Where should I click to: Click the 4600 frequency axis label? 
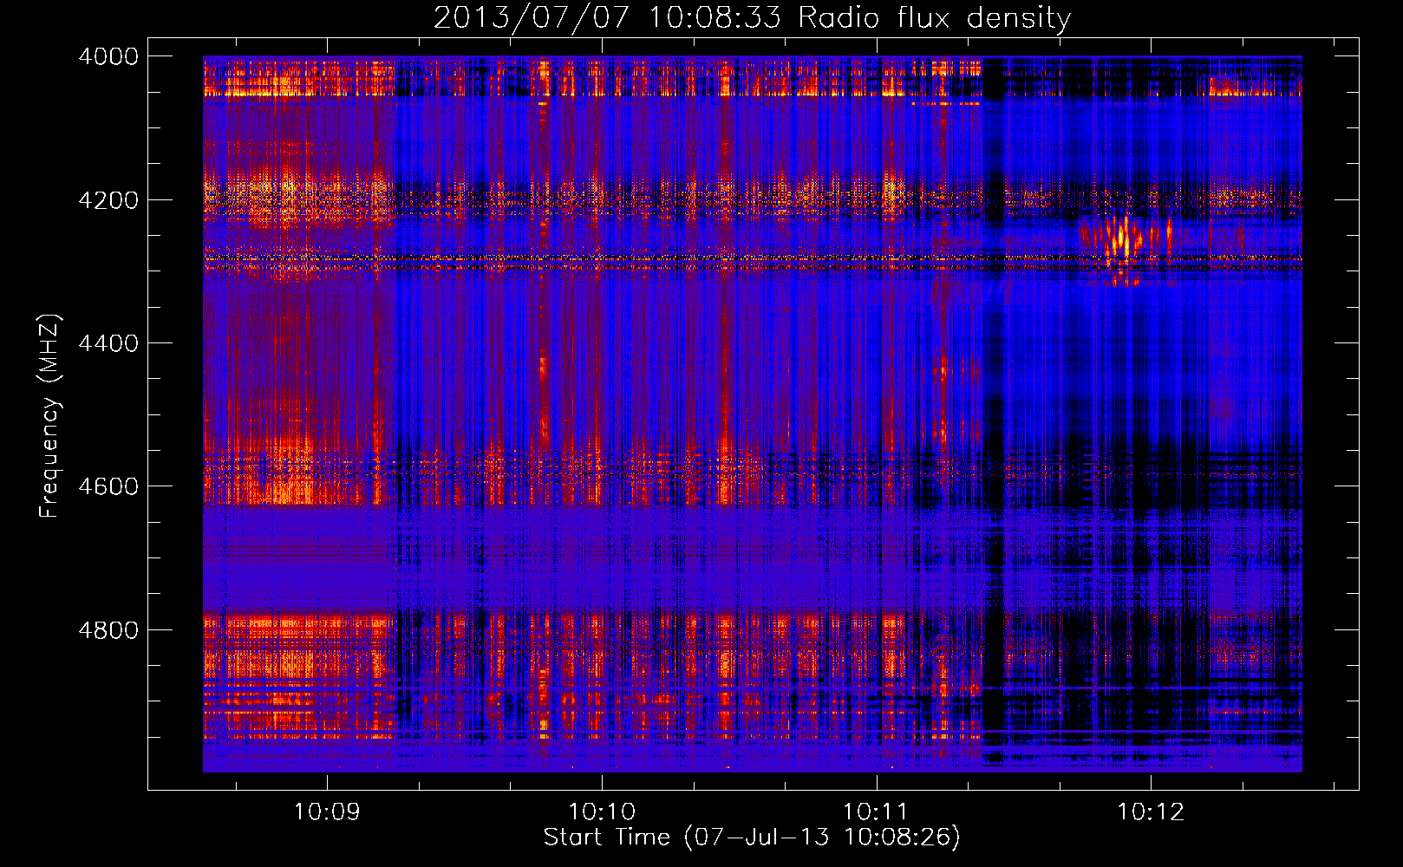tap(108, 486)
